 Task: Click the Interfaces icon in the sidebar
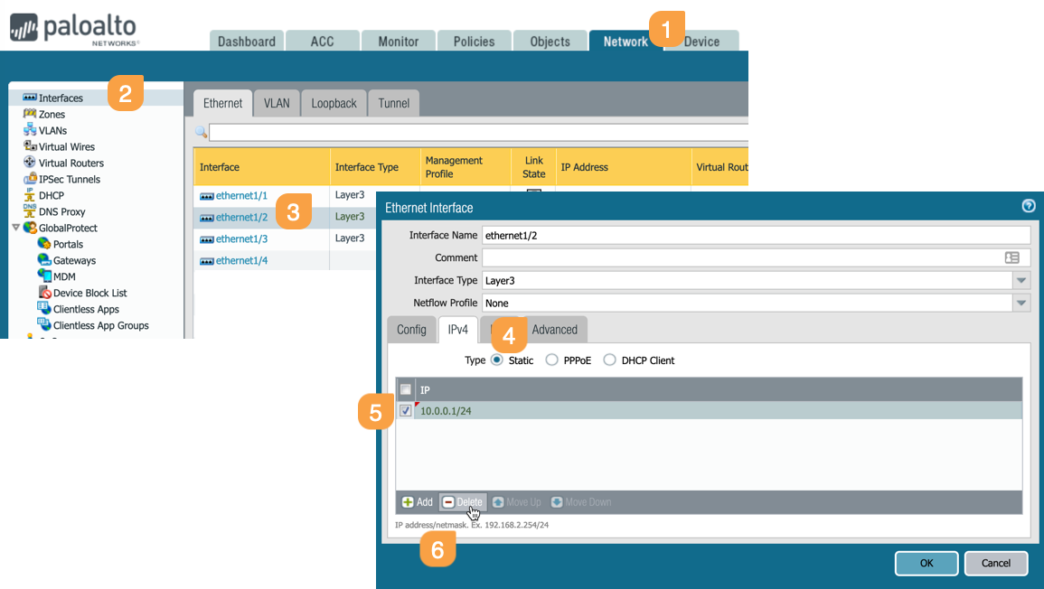(29, 98)
